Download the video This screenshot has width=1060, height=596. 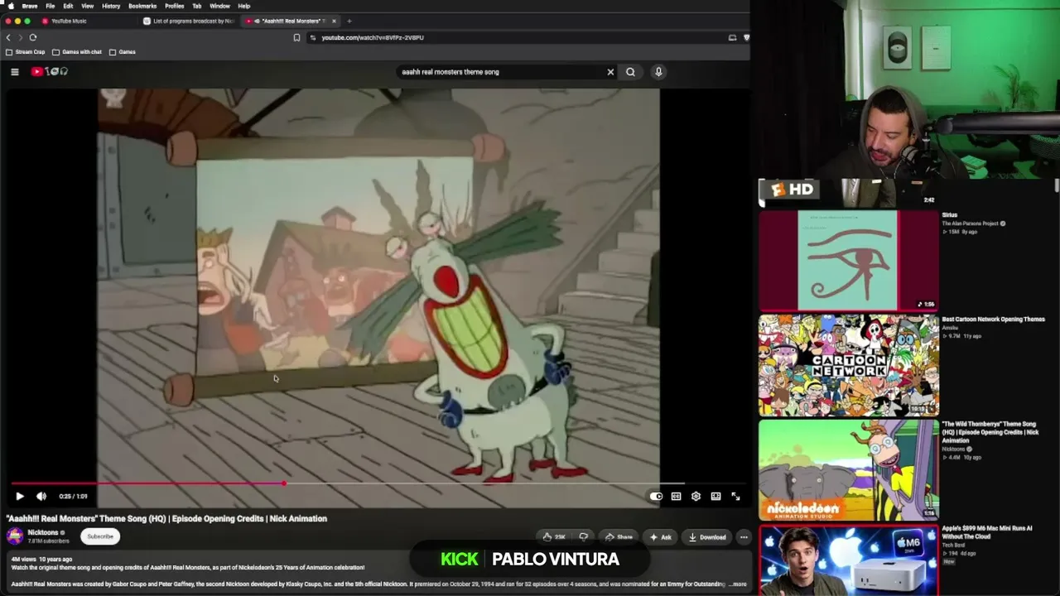click(x=707, y=537)
